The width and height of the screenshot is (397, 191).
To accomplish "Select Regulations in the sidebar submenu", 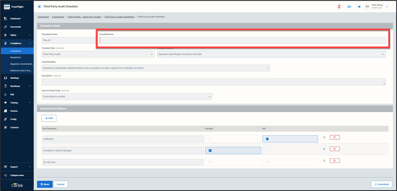I will coord(16,58).
